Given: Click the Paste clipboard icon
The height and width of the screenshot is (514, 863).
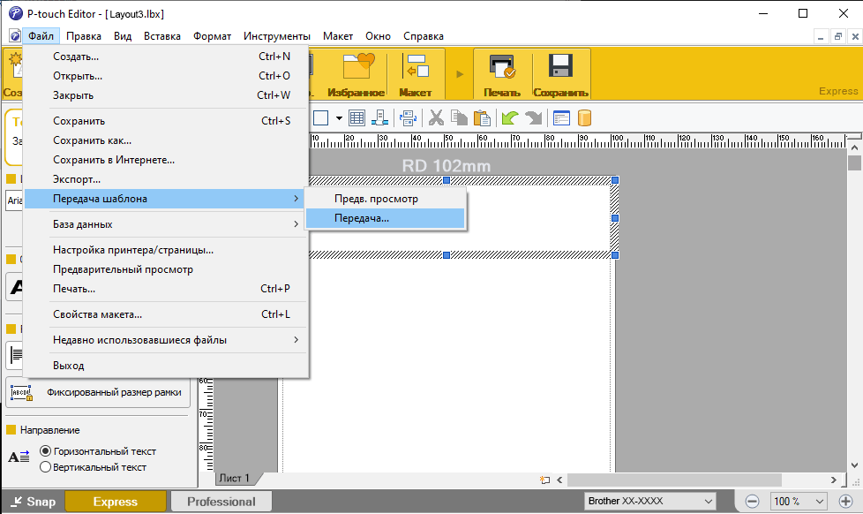Looking at the screenshot, I should (481, 117).
